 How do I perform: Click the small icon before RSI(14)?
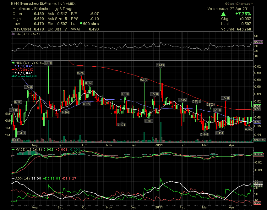click(13, 34)
